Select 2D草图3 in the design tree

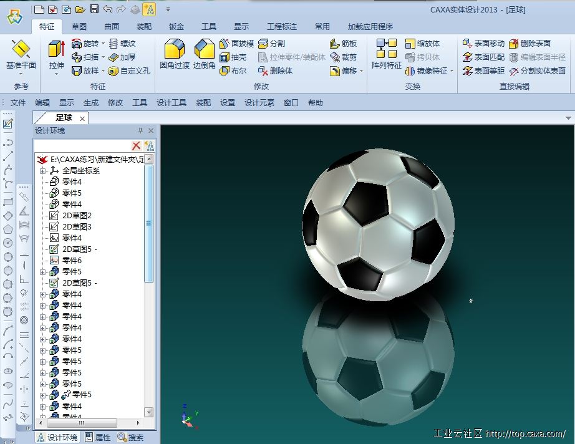tap(76, 227)
